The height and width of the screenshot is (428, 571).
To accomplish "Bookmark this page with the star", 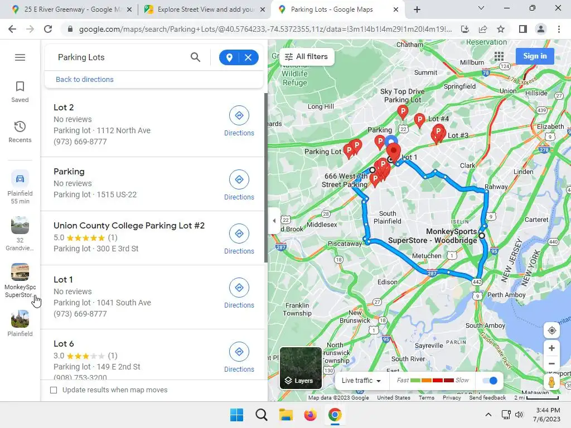I will [501, 29].
